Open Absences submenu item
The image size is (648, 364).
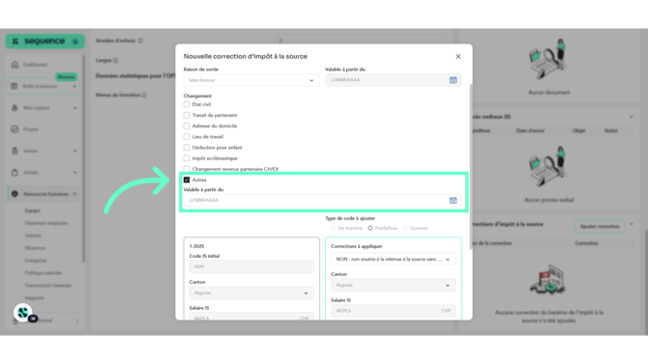tap(35, 247)
